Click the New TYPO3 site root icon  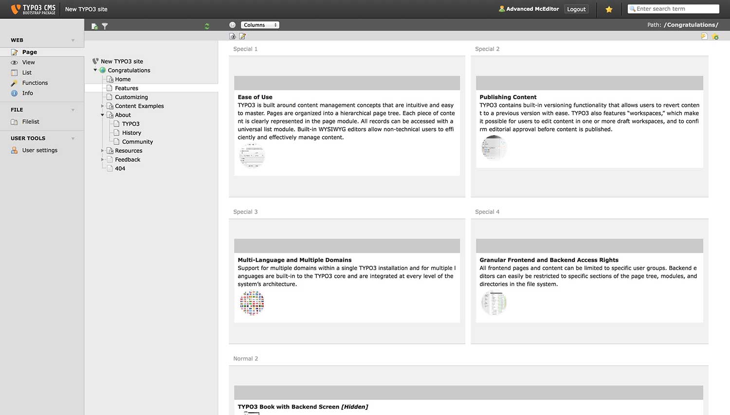(95, 61)
